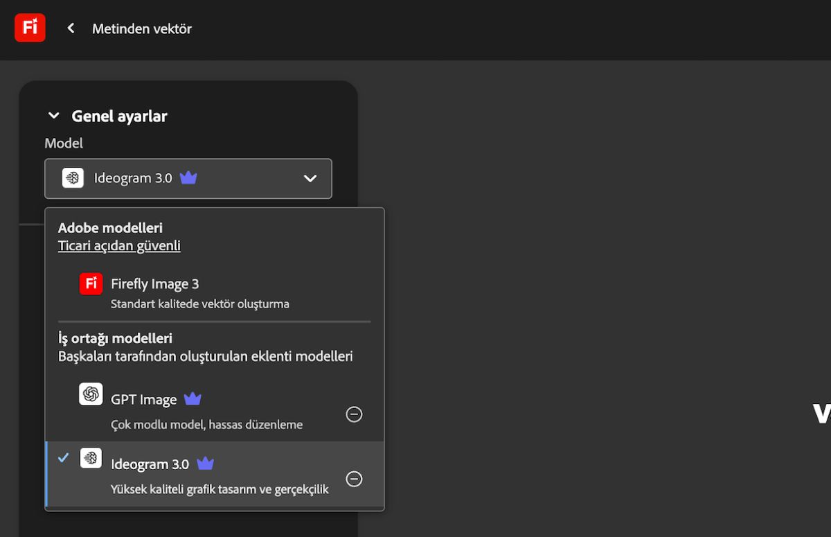Click the checkmark beside Ideogram 3.0
831x537 pixels.
(x=64, y=458)
